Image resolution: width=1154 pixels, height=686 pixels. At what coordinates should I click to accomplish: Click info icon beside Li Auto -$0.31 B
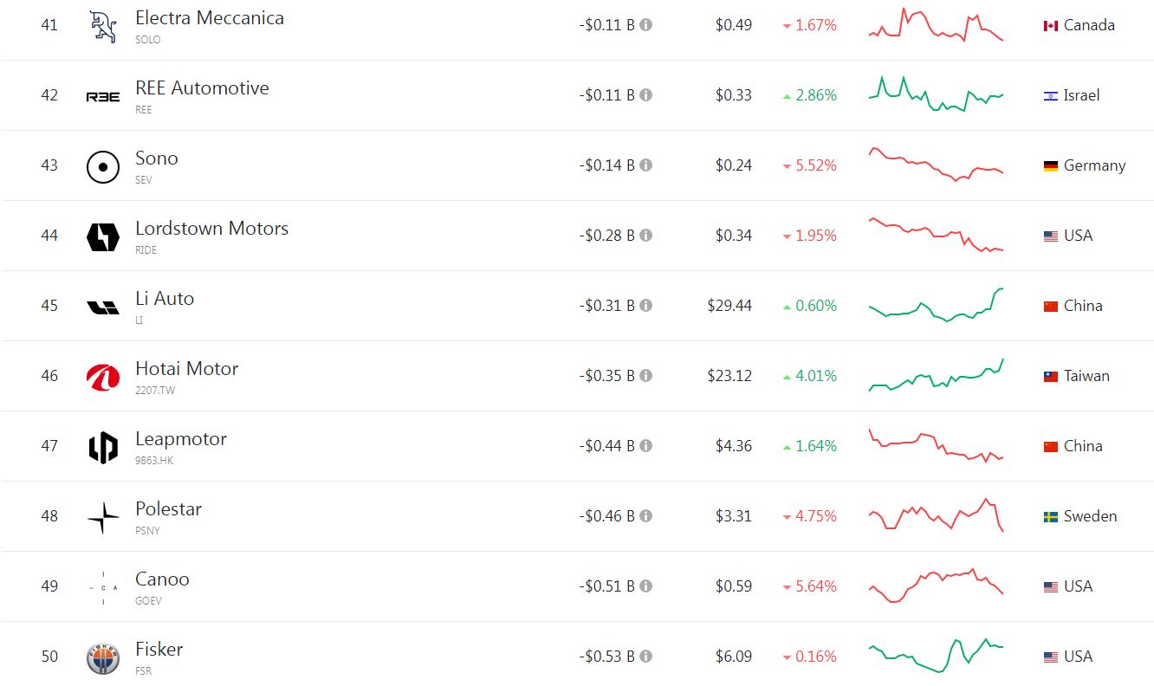[x=645, y=306]
